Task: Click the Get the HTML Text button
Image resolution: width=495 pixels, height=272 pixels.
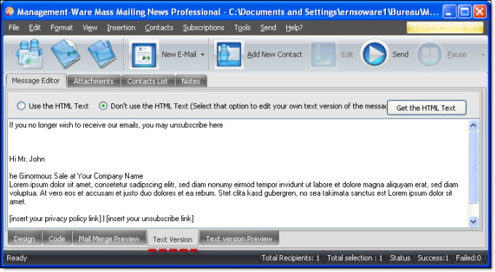Action: coord(427,108)
